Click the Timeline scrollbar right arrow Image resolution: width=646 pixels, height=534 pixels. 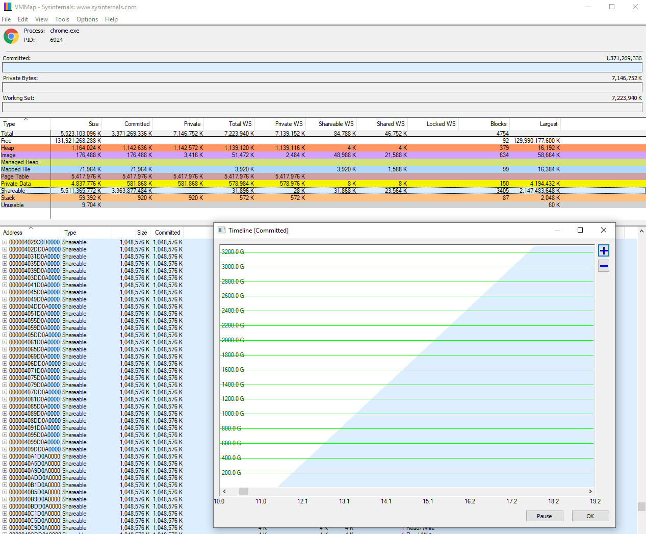click(590, 491)
